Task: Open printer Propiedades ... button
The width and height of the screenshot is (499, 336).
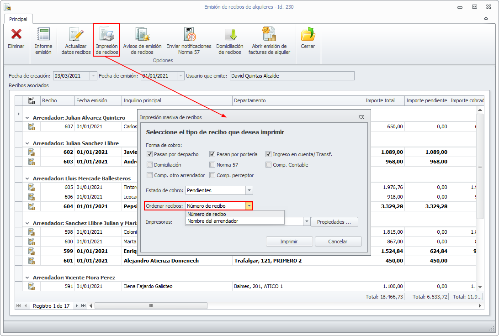Action: pos(334,222)
